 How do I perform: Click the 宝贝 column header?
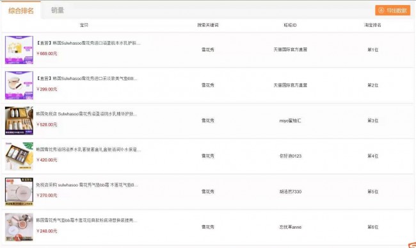click(84, 25)
